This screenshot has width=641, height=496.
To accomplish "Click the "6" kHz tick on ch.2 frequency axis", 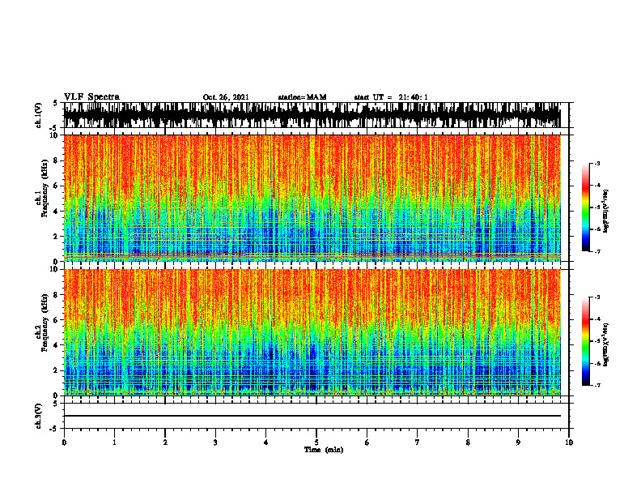I will [57, 320].
